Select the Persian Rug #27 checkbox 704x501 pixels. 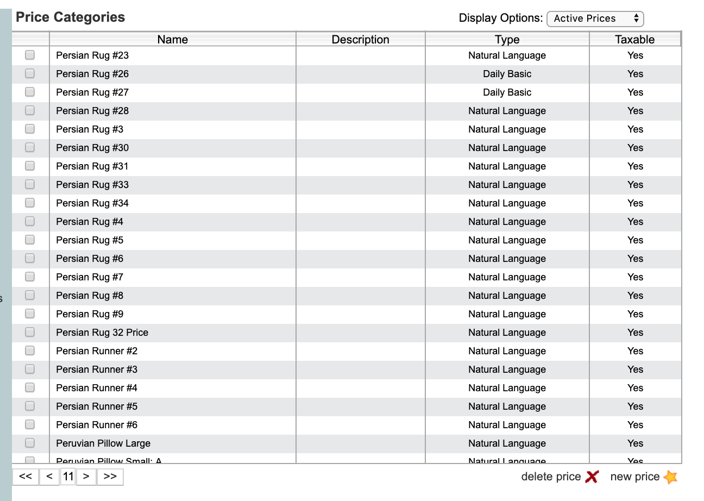[x=30, y=92]
